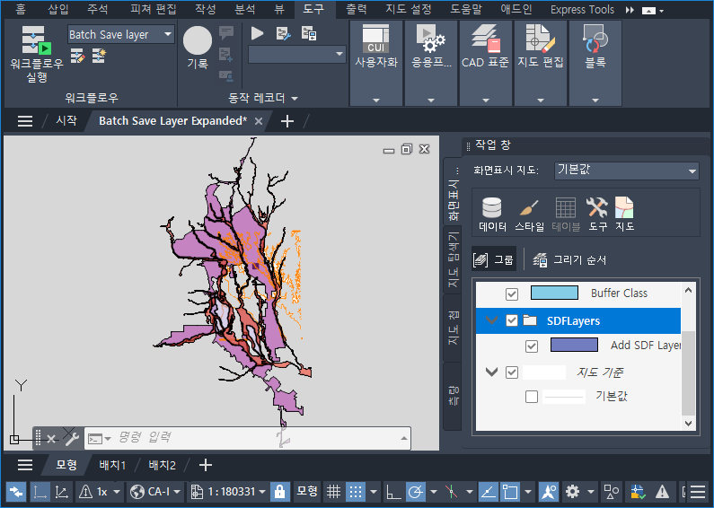Screen dimensions: 714x508
Task: Click the new workflow star icon
Action: tap(99, 56)
